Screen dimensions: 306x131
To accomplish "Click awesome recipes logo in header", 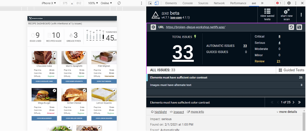I will coord(36,18).
